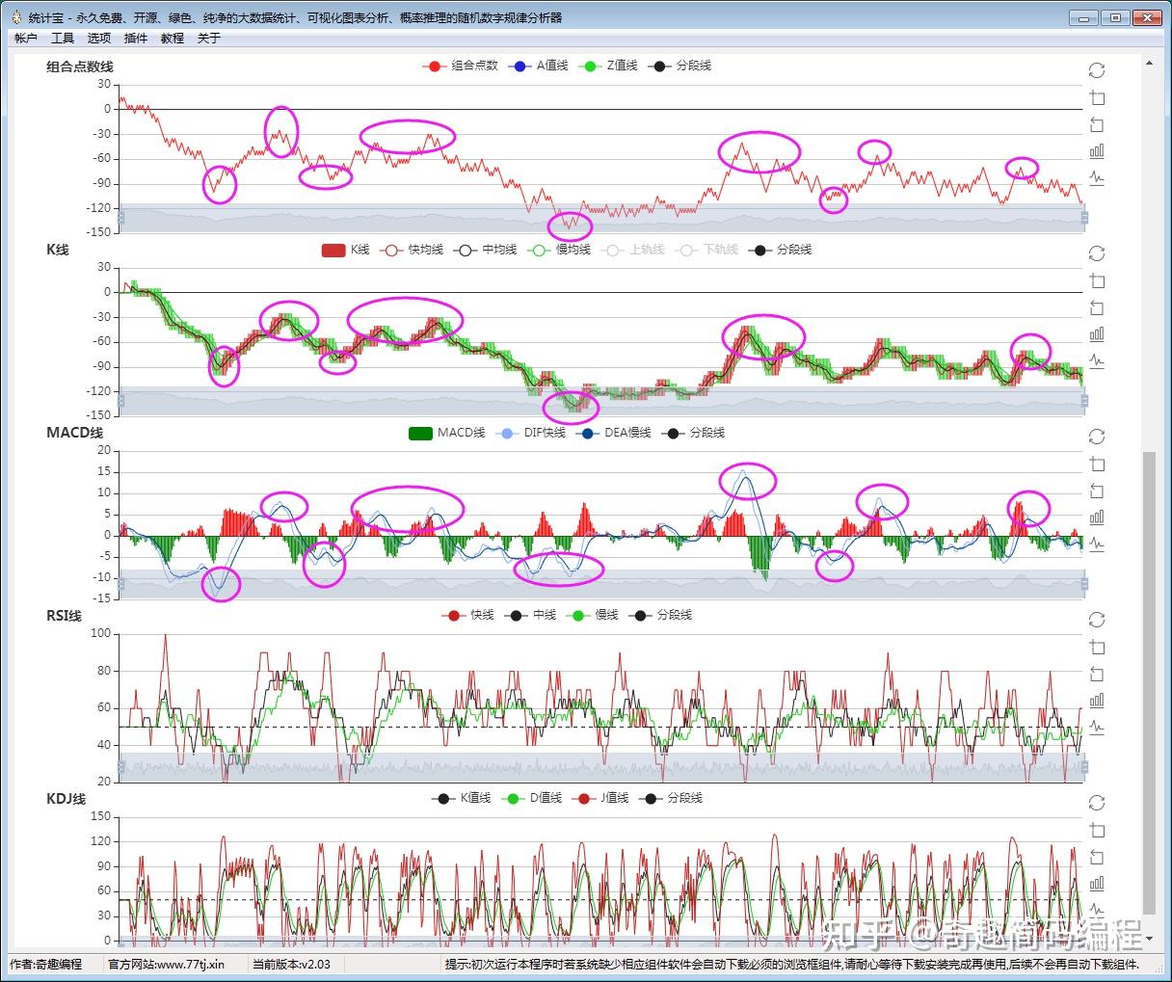Open the 选项 menu
This screenshot has height=982, width=1172.
tap(99, 38)
